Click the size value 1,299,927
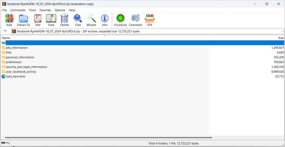 coord(278,48)
